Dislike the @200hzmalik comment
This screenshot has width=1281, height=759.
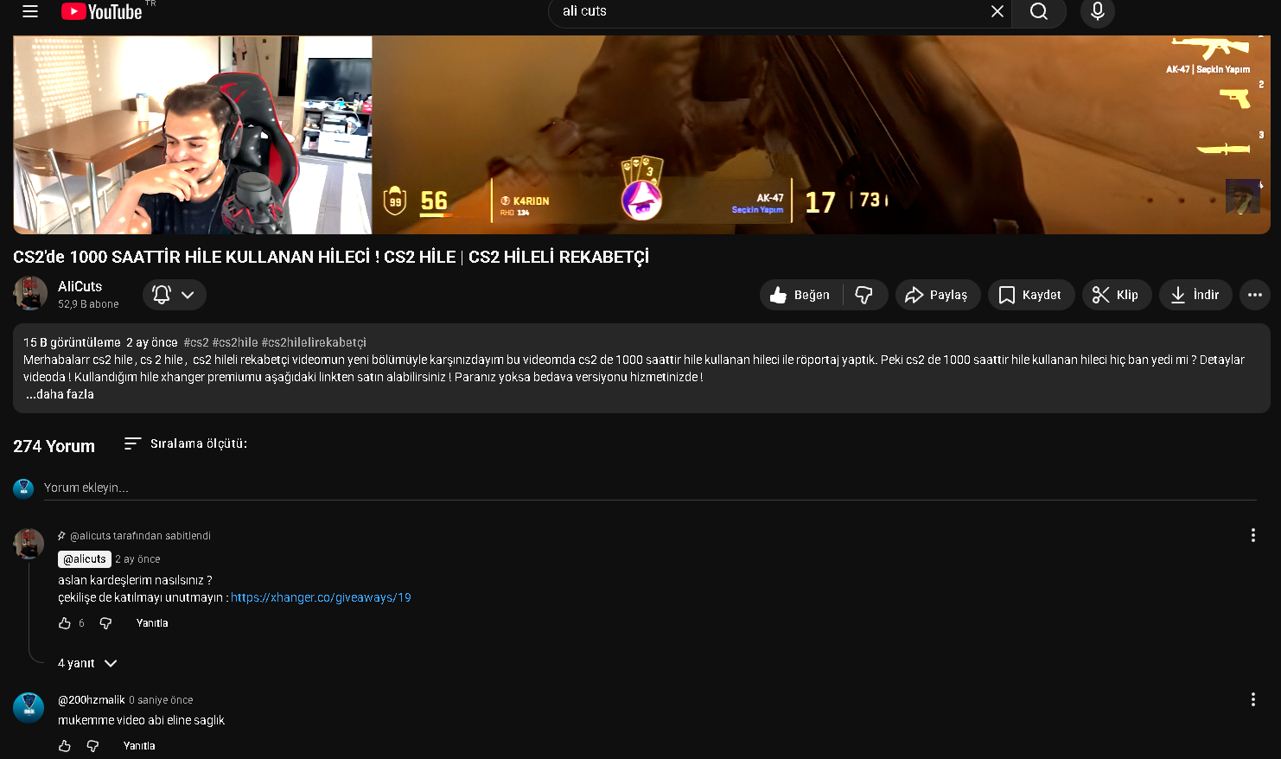point(92,746)
